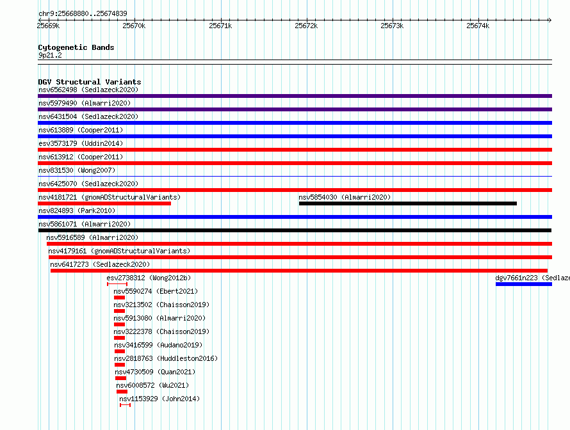Select the nsv3213502 (Chaisson2019) label
The image size is (570, 430).
pos(161,305)
